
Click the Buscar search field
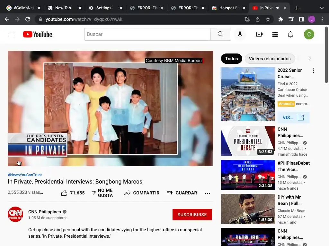[x=147, y=34]
